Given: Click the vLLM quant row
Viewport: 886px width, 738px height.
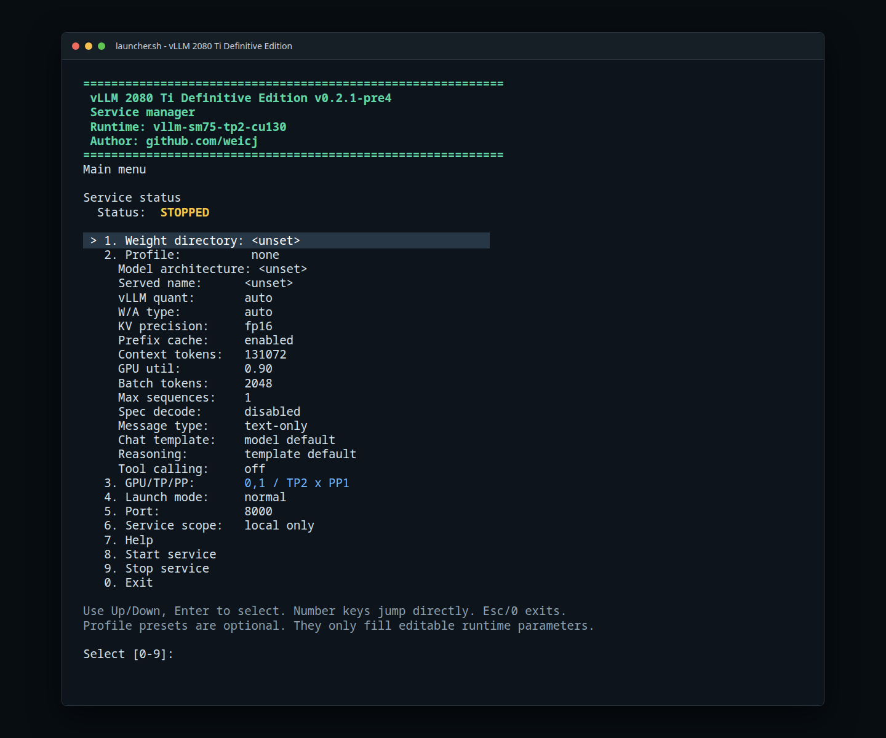Looking at the screenshot, I should click(195, 298).
